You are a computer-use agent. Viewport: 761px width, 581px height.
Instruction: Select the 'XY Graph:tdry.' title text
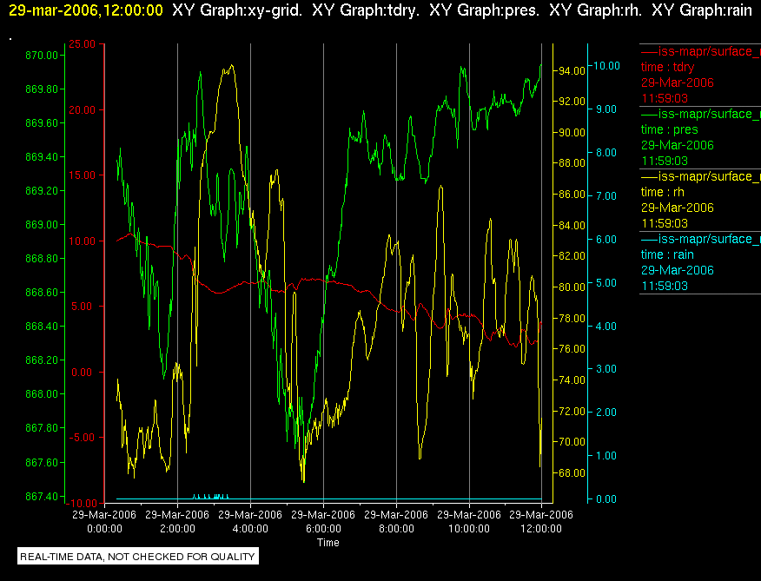[x=366, y=10]
